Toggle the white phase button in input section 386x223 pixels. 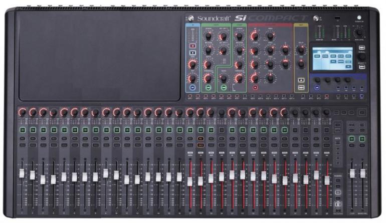(x=192, y=53)
